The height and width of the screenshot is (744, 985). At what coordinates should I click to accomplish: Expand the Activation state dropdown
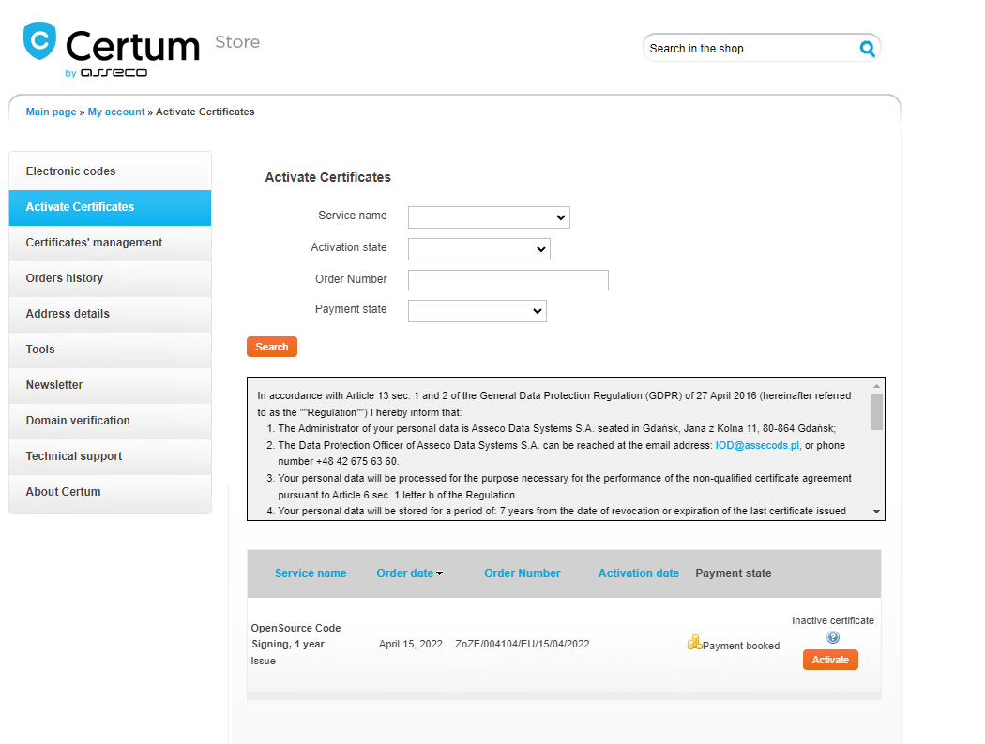(478, 249)
